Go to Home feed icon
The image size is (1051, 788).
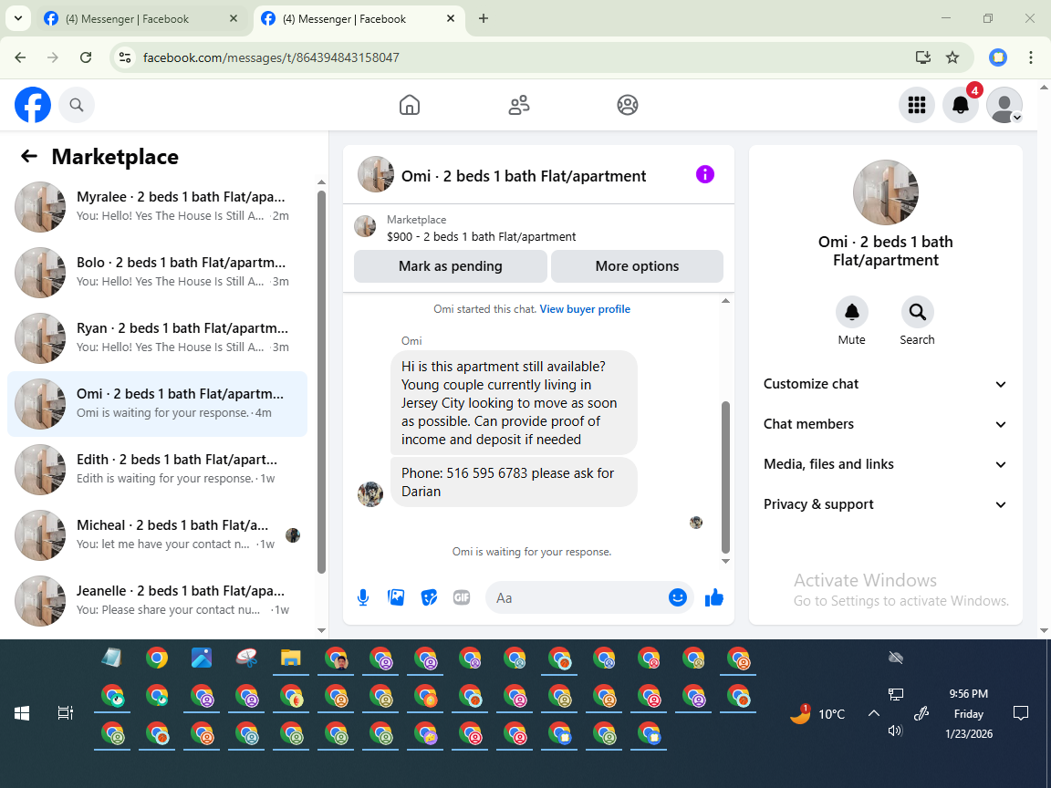pyautogui.click(x=410, y=105)
